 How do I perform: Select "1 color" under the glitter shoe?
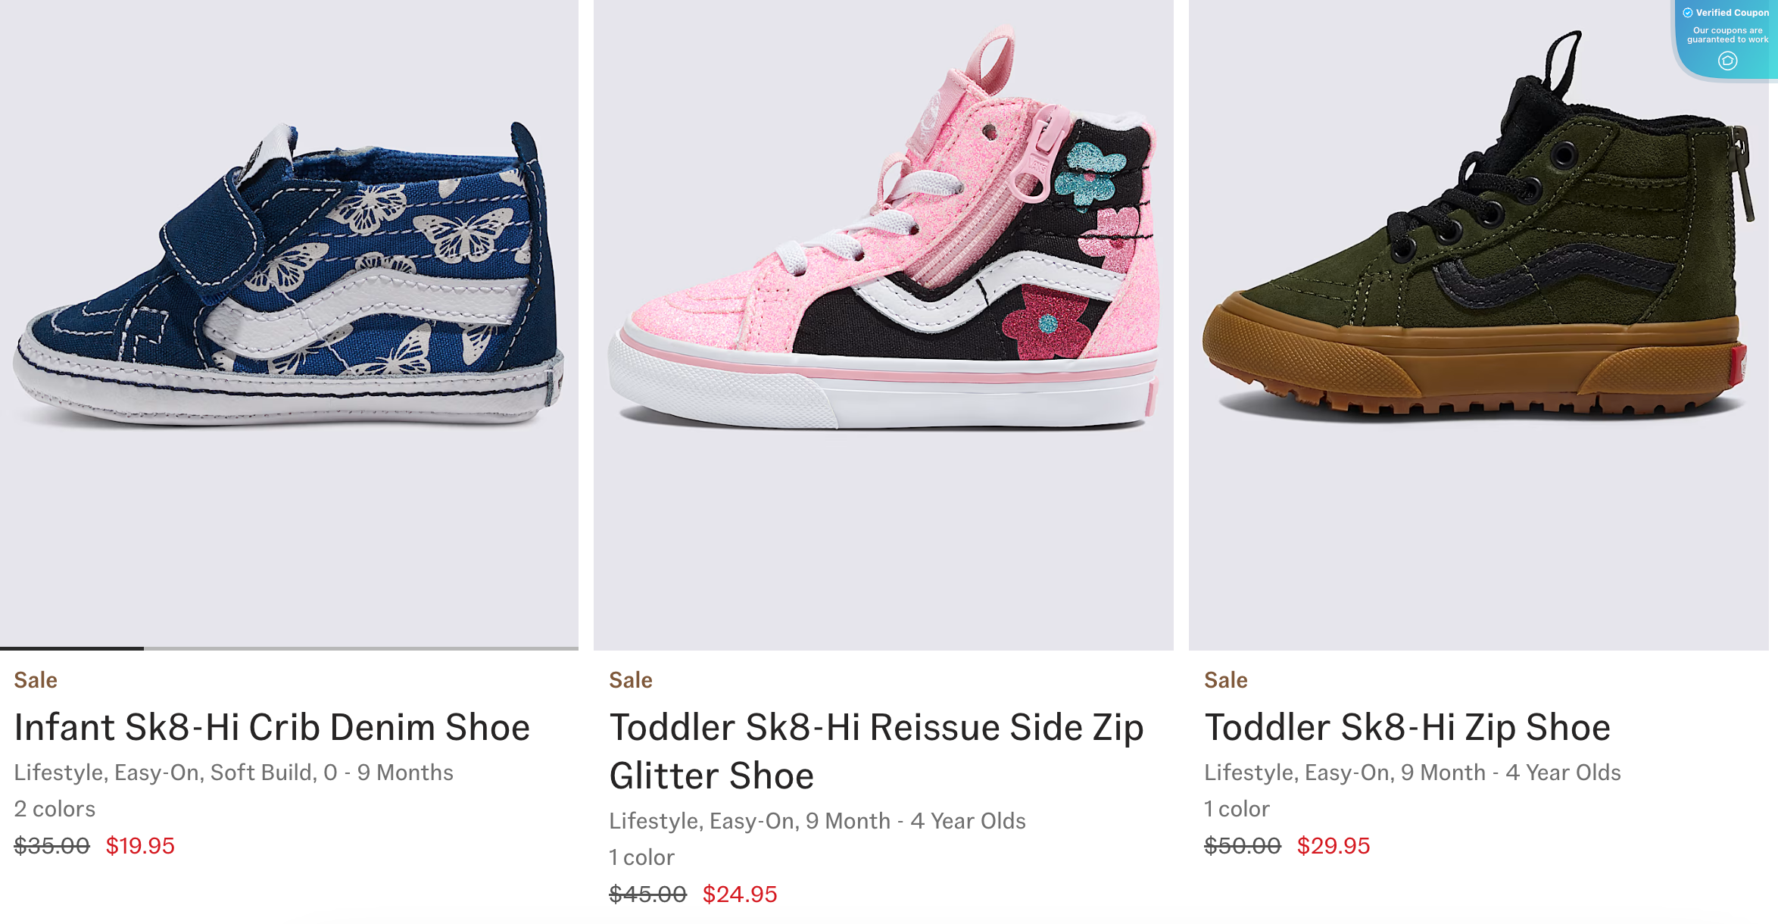(641, 857)
